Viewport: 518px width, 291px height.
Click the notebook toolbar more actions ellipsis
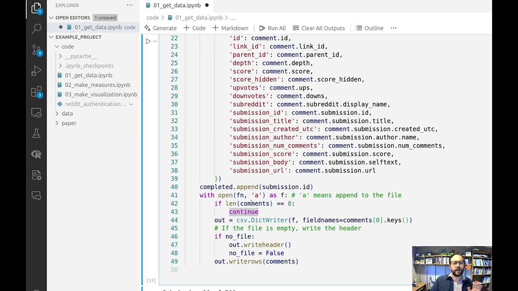[x=393, y=28]
